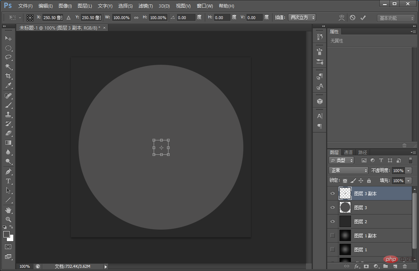Cancel transform with the cancel icon
The image size is (419, 271).
tap(352, 17)
